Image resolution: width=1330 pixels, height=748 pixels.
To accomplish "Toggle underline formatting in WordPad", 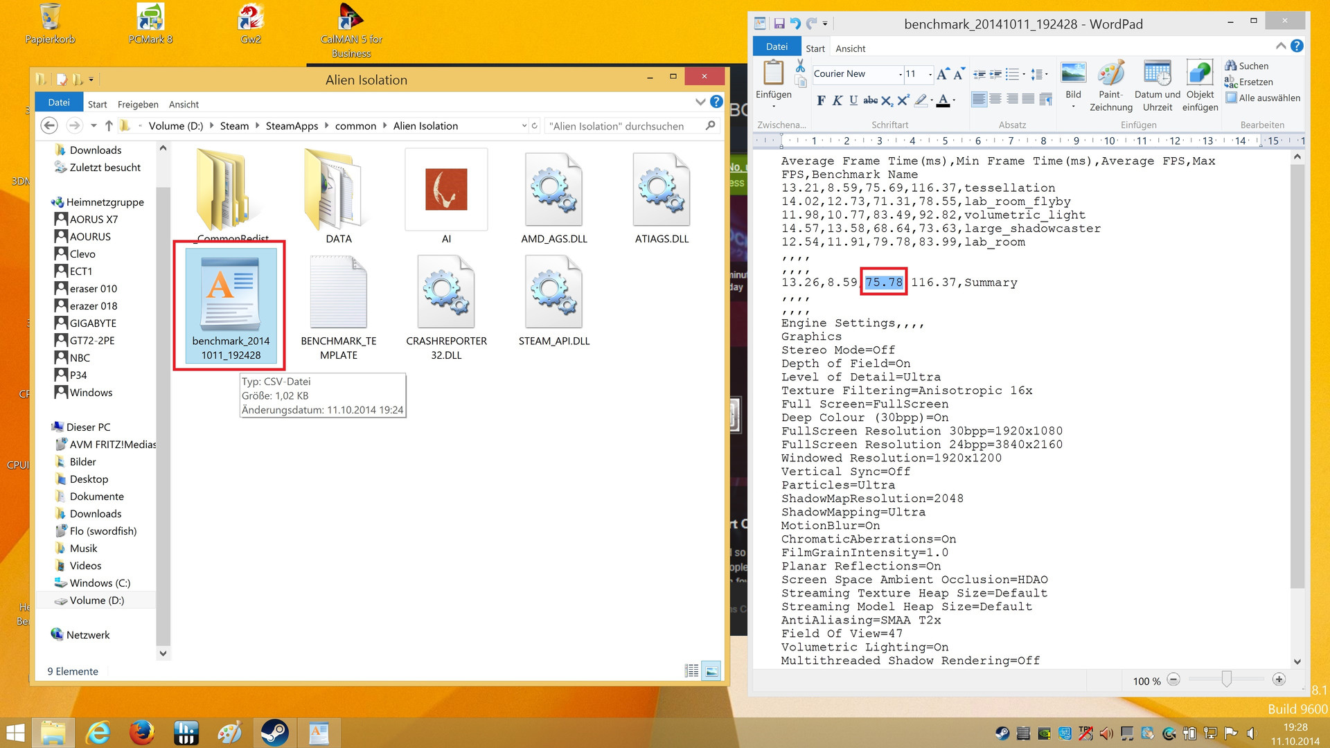I will [853, 100].
